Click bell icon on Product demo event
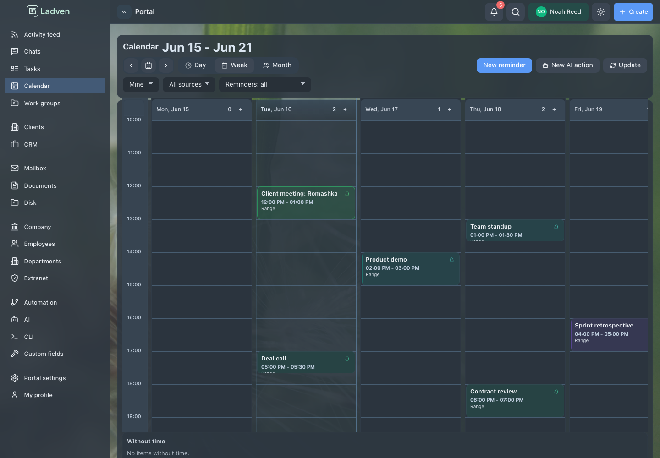 (451, 260)
